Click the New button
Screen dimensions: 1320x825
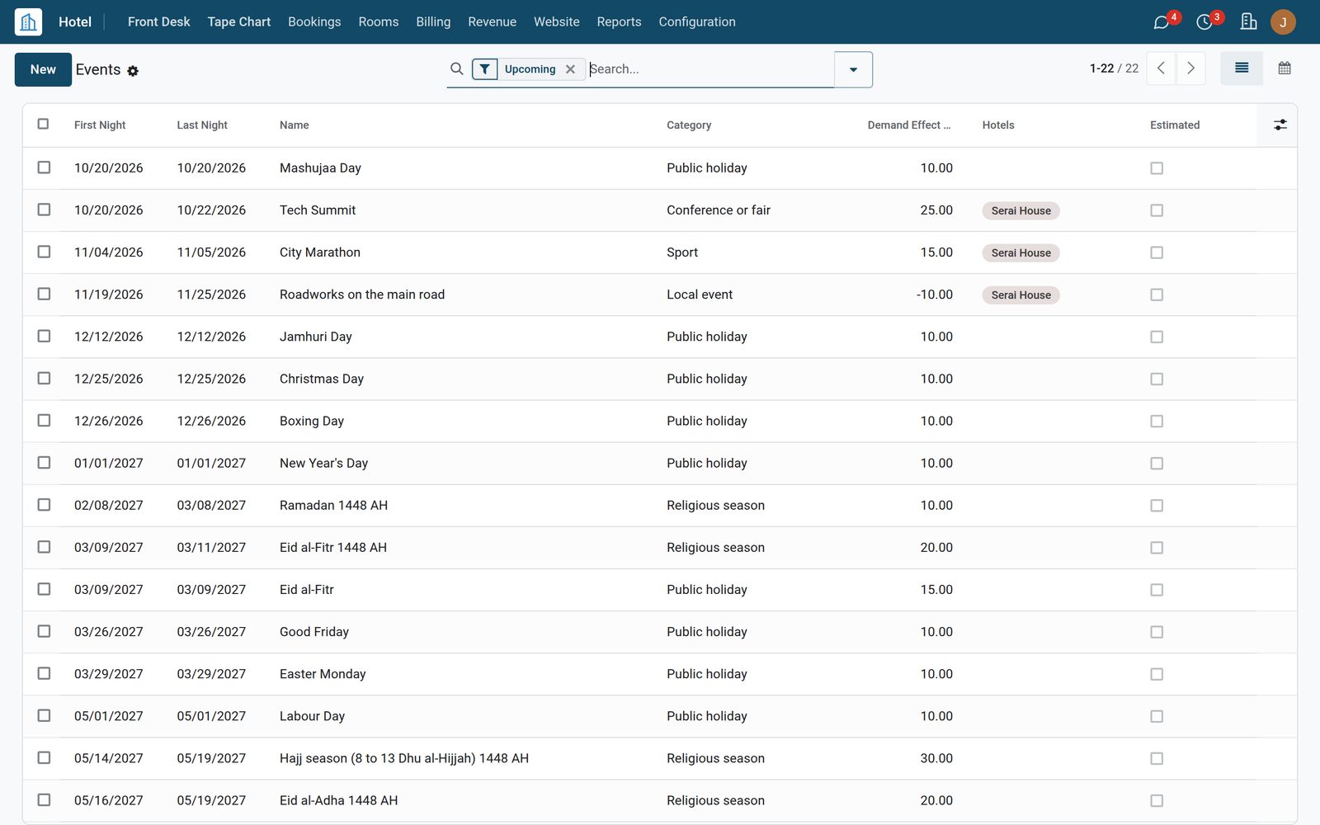click(43, 69)
